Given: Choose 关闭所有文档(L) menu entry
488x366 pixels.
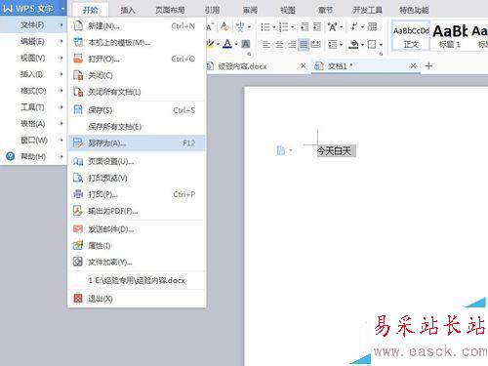Looking at the screenshot, I should tap(137, 92).
